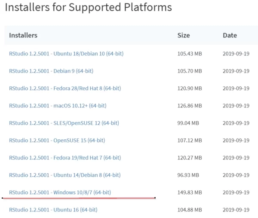Open the Ubuntu 16 (64-bit) installer link
Viewport: 258px width, 218px height.
53,209
